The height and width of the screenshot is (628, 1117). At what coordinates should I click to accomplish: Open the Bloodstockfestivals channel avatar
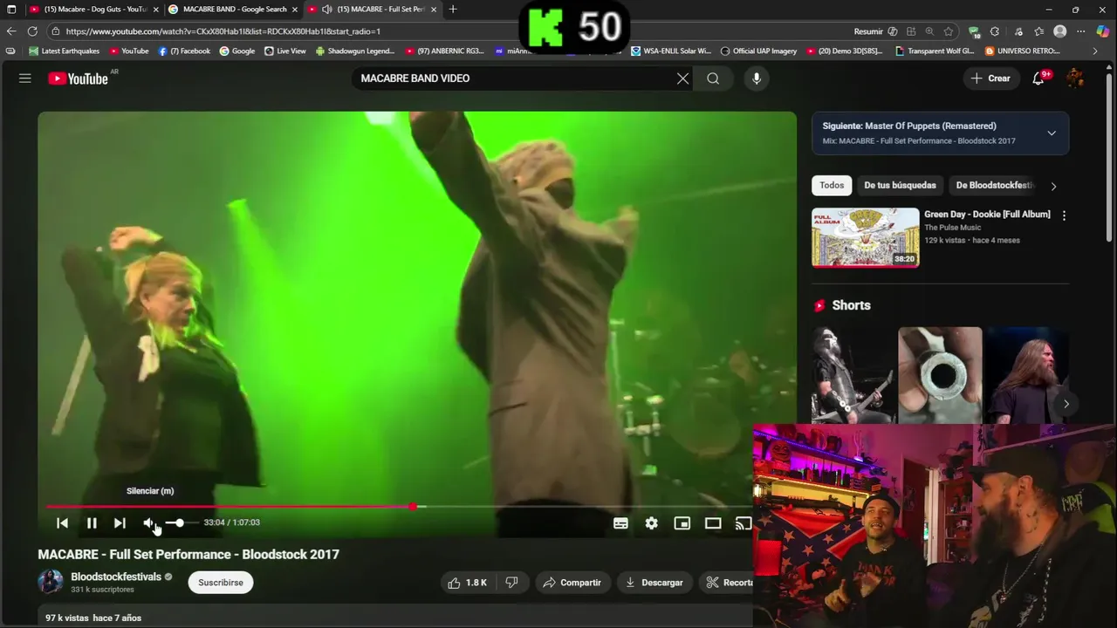[51, 582]
